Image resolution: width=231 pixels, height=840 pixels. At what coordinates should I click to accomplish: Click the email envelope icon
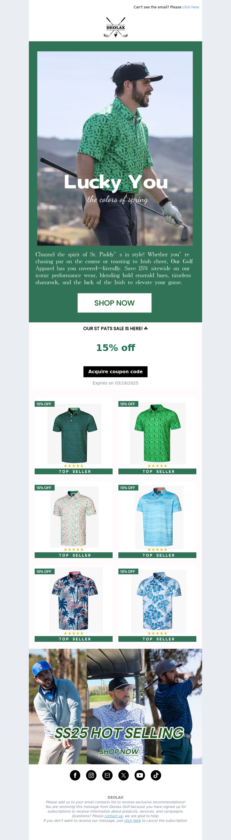(x=107, y=775)
